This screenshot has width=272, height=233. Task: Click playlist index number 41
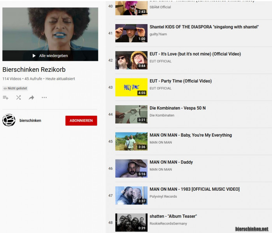click(x=111, y=33)
